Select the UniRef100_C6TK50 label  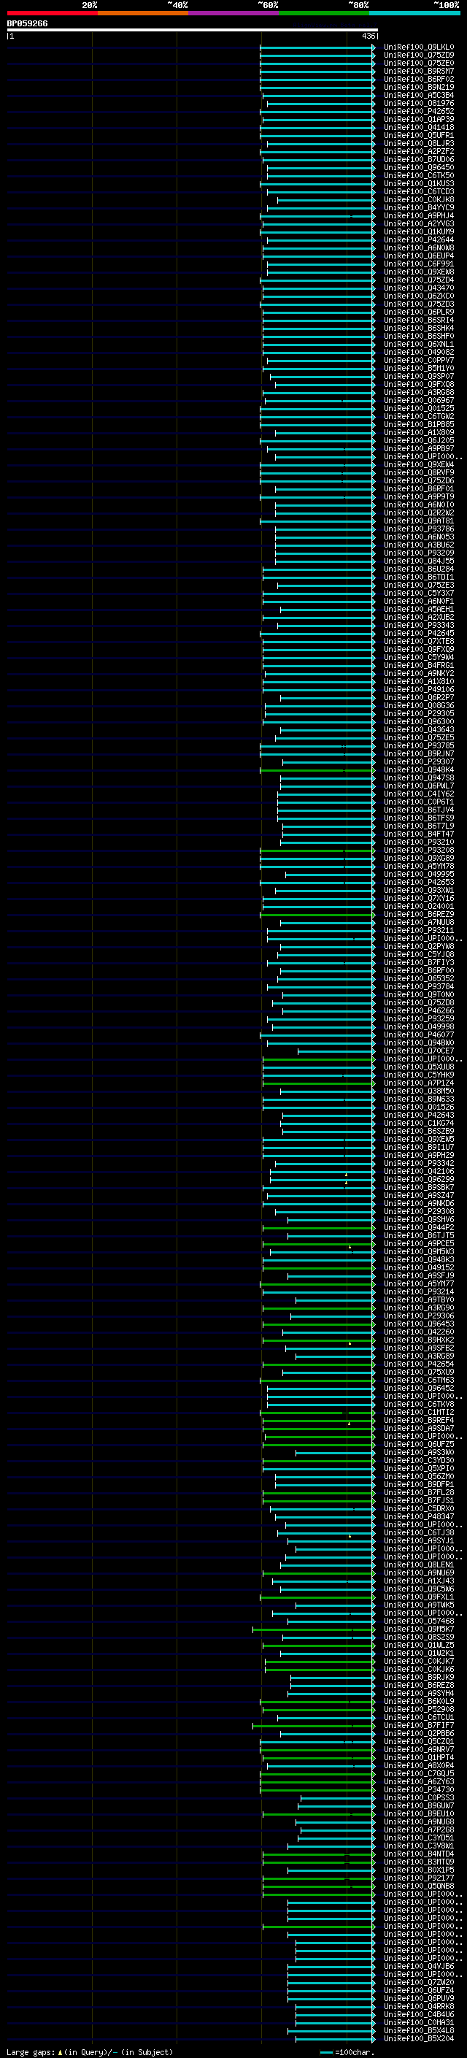point(419,176)
